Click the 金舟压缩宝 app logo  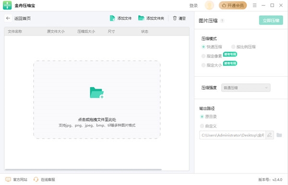pyautogui.click(x=7, y=5)
